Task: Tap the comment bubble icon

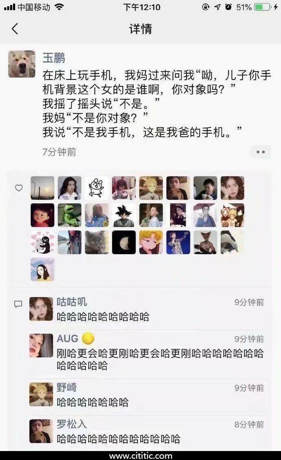Action: (x=18, y=304)
